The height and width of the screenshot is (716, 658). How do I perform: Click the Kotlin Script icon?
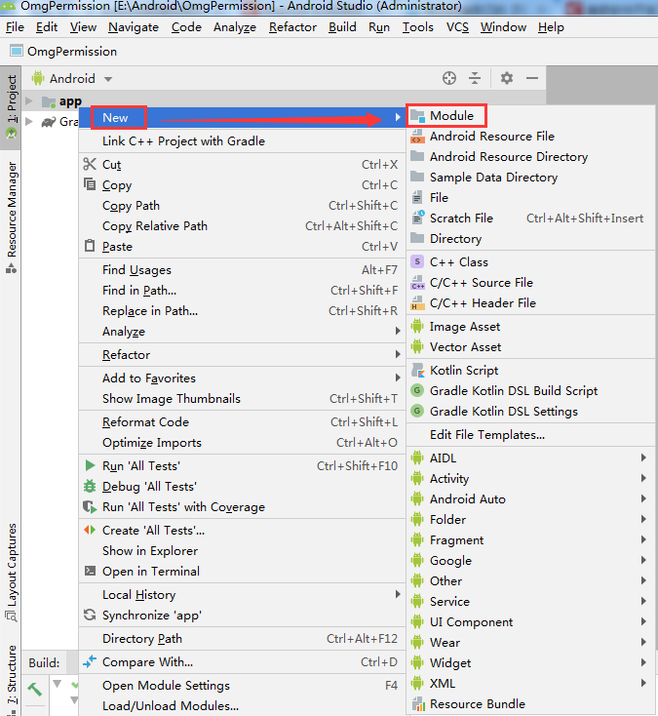click(417, 370)
